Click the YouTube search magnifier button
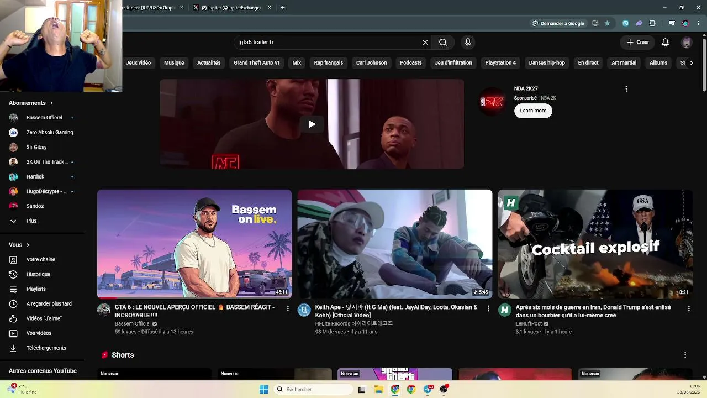The image size is (707, 398). pos(443,42)
